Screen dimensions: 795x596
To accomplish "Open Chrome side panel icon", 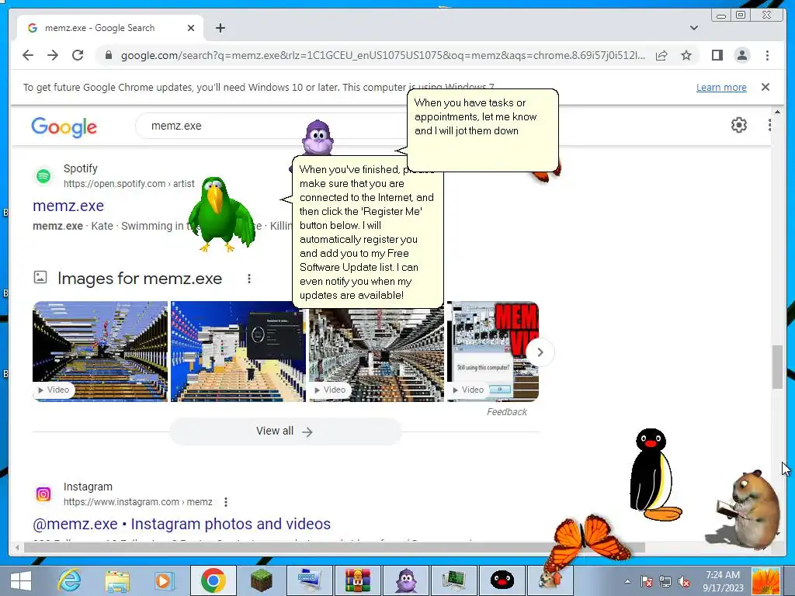I will (717, 55).
